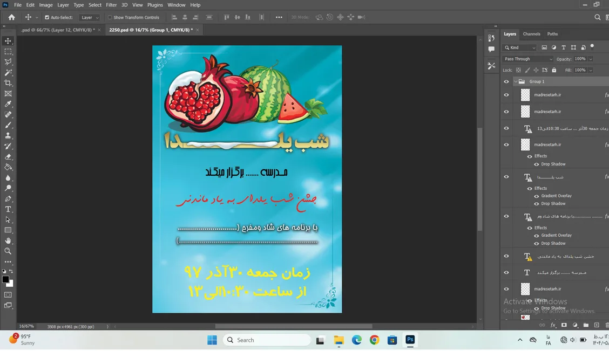Viewport: 609px width, 351px height.
Task: Hide the جشن شب یلدای text layer
Action: point(506,256)
